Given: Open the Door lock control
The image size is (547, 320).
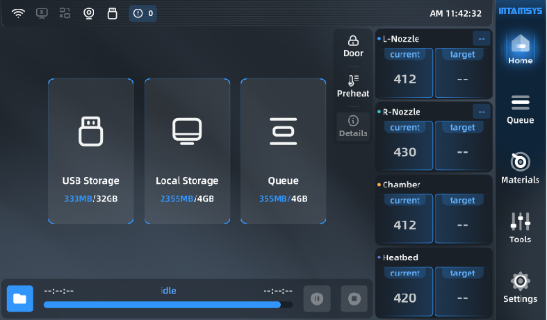Looking at the screenshot, I should pyautogui.click(x=353, y=46).
